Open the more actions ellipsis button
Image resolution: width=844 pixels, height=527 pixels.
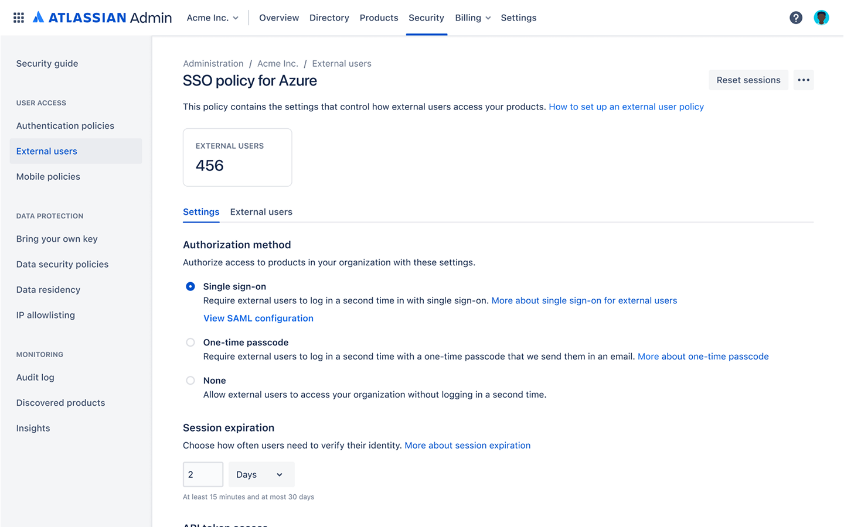[x=804, y=80]
